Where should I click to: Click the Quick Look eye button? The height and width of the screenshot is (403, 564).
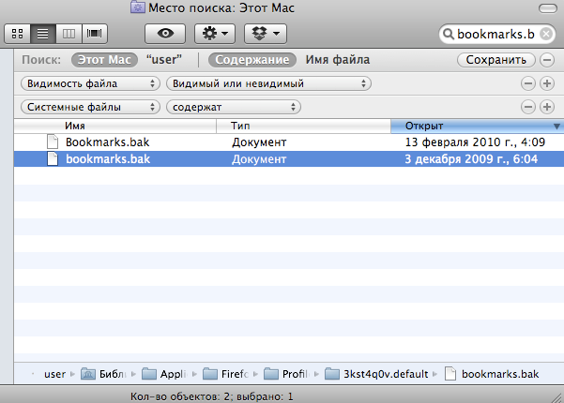pos(166,33)
